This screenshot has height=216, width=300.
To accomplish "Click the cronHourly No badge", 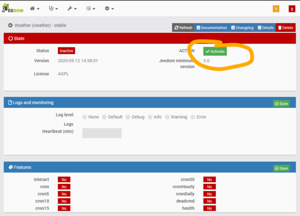I will tap(209, 186).
